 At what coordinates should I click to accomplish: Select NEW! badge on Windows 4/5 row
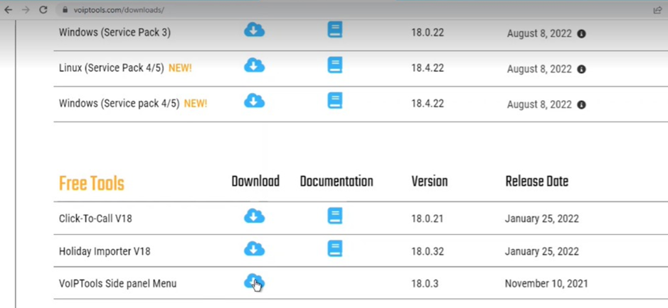tap(196, 104)
